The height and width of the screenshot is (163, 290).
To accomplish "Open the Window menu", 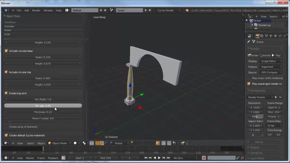I will tap(48, 11).
